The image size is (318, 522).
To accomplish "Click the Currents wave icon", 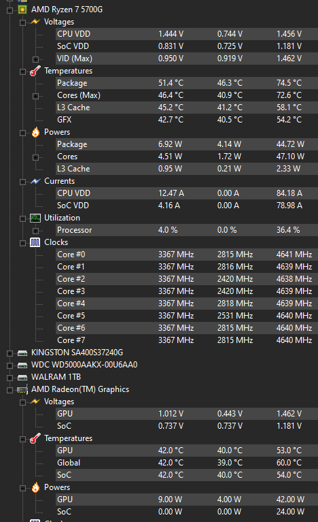I will pos(35,181).
